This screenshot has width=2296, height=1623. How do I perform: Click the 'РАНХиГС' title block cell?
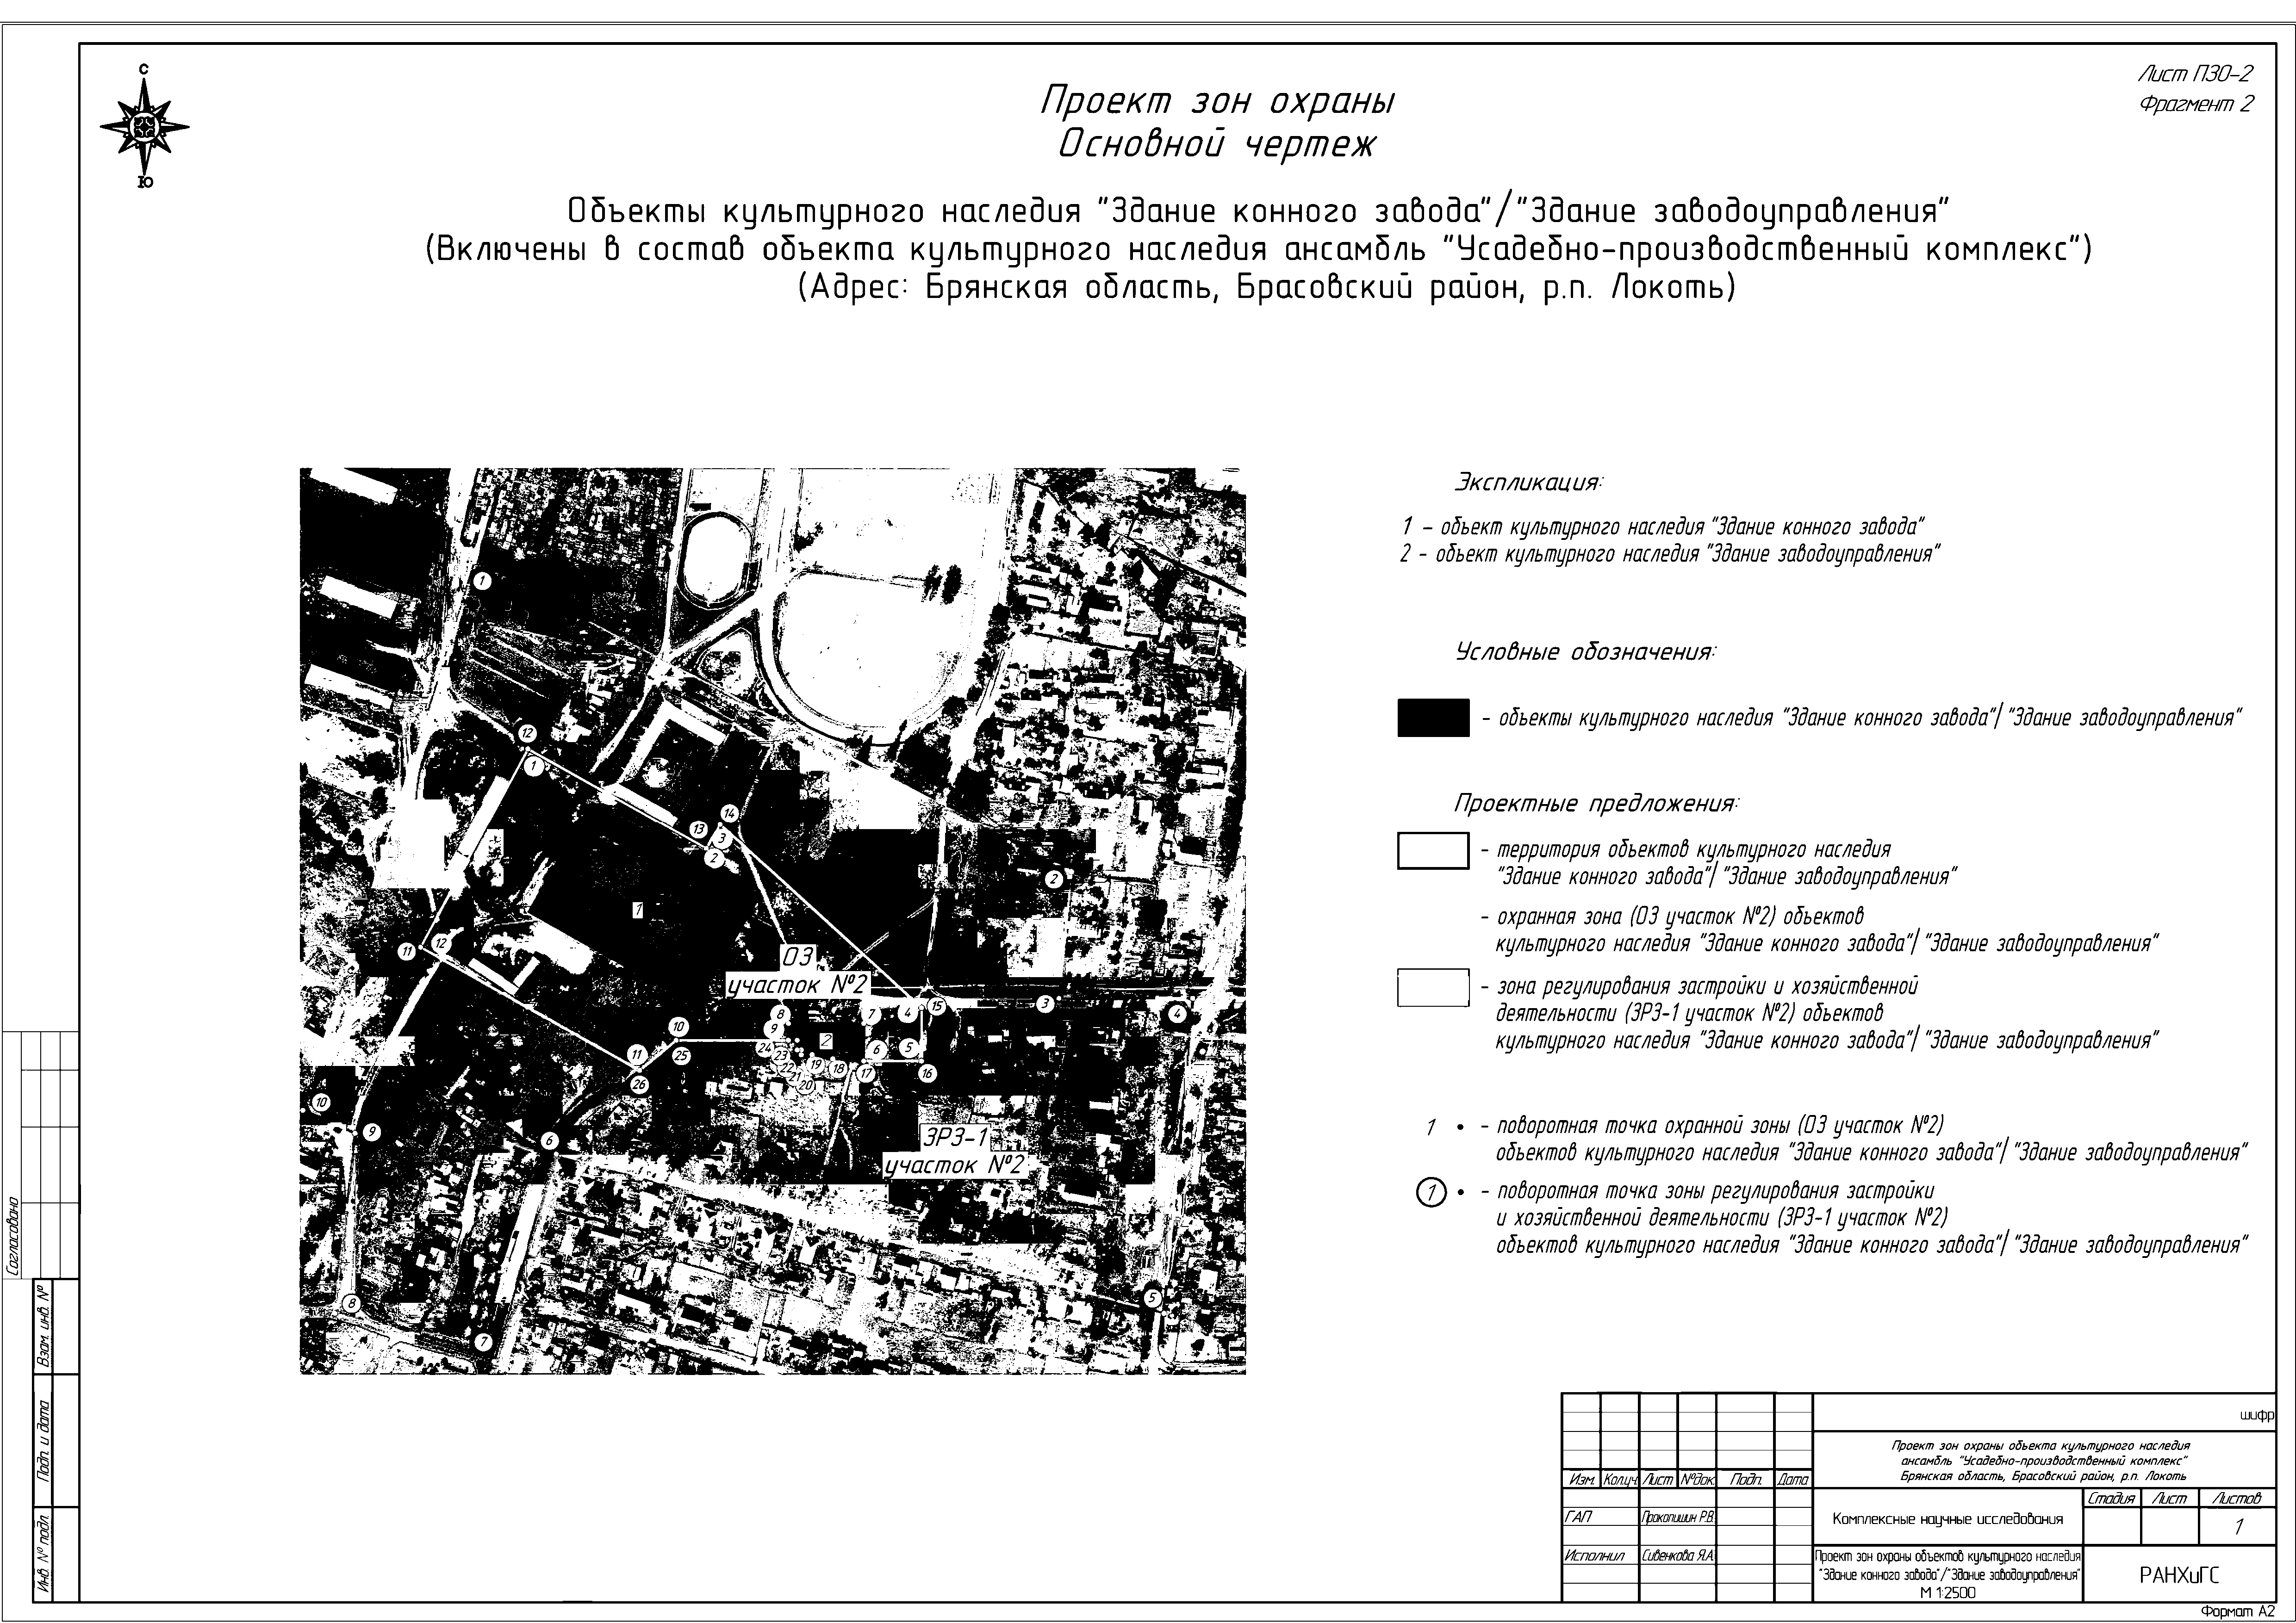pos(2178,1576)
